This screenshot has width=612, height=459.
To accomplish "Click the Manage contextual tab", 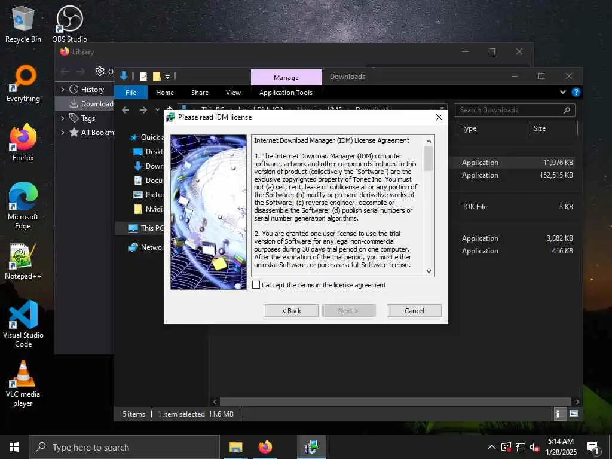I will [286, 77].
